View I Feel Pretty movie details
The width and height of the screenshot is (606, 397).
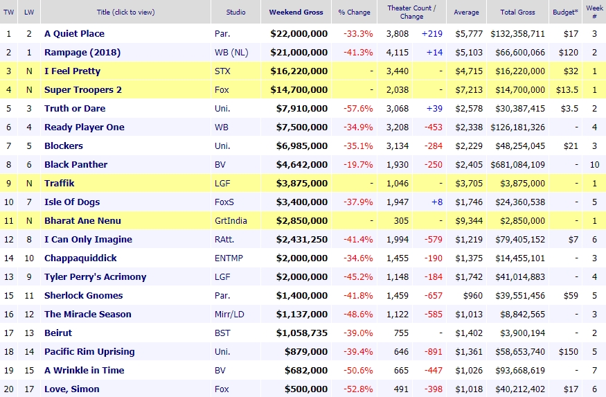pos(72,71)
